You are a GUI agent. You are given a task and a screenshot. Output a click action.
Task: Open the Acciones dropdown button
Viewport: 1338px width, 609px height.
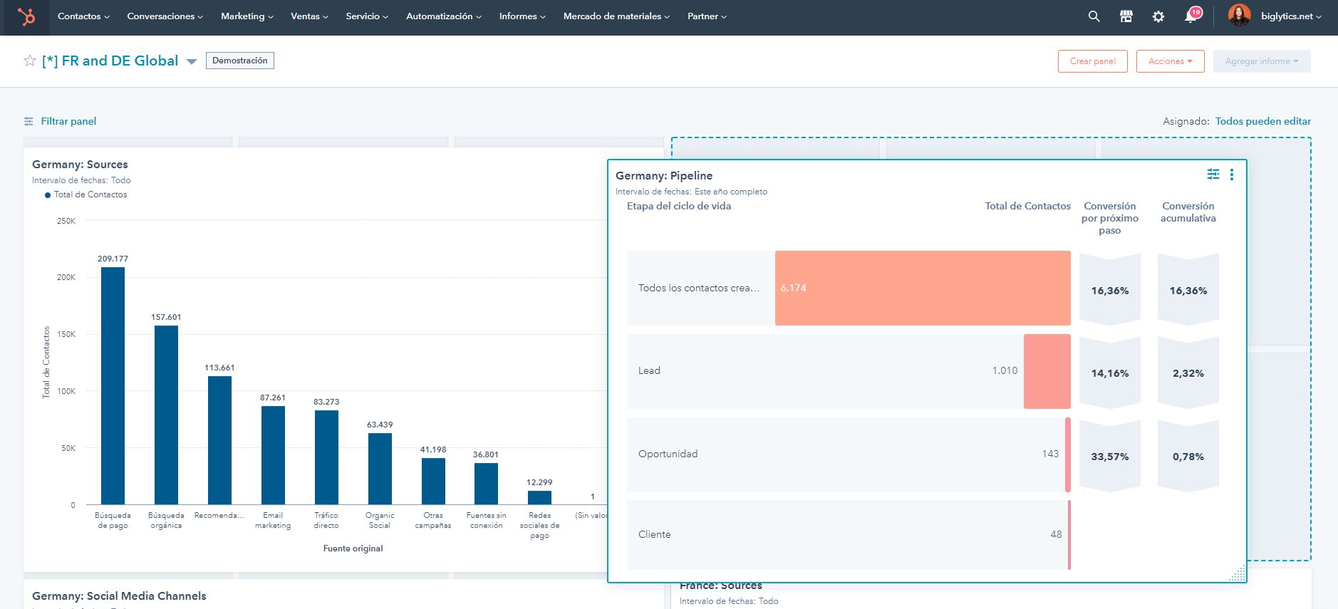click(x=1170, y=61)
